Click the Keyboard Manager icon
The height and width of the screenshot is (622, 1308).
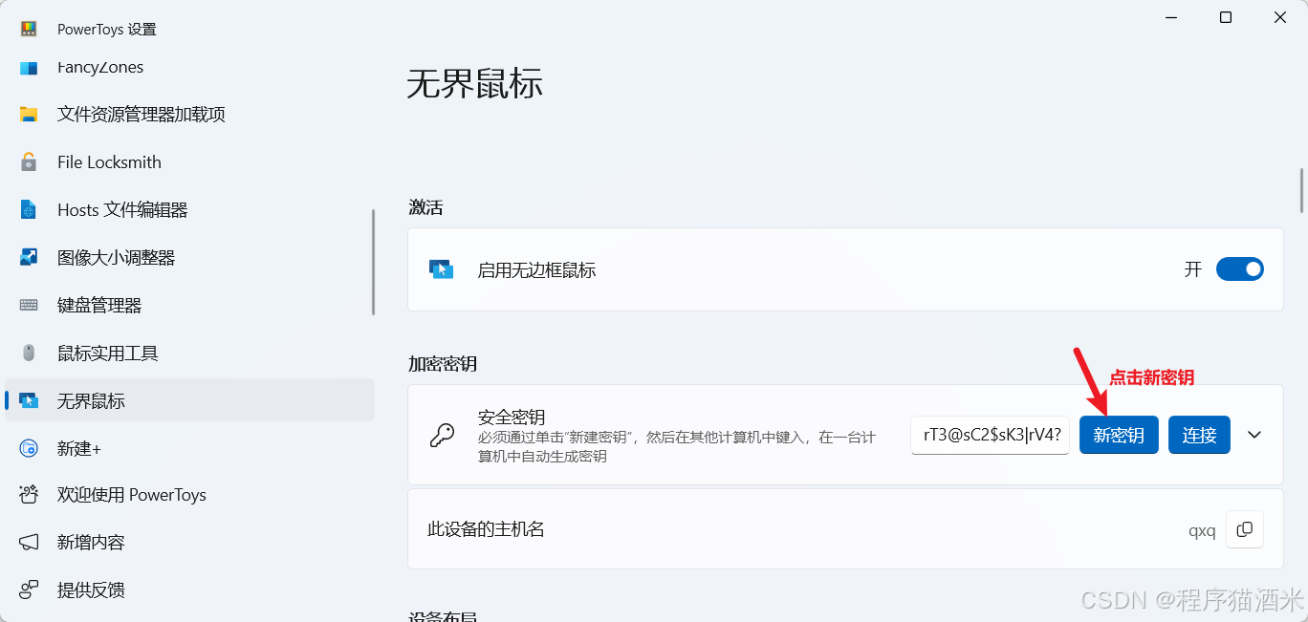click(x=29, y=306)
